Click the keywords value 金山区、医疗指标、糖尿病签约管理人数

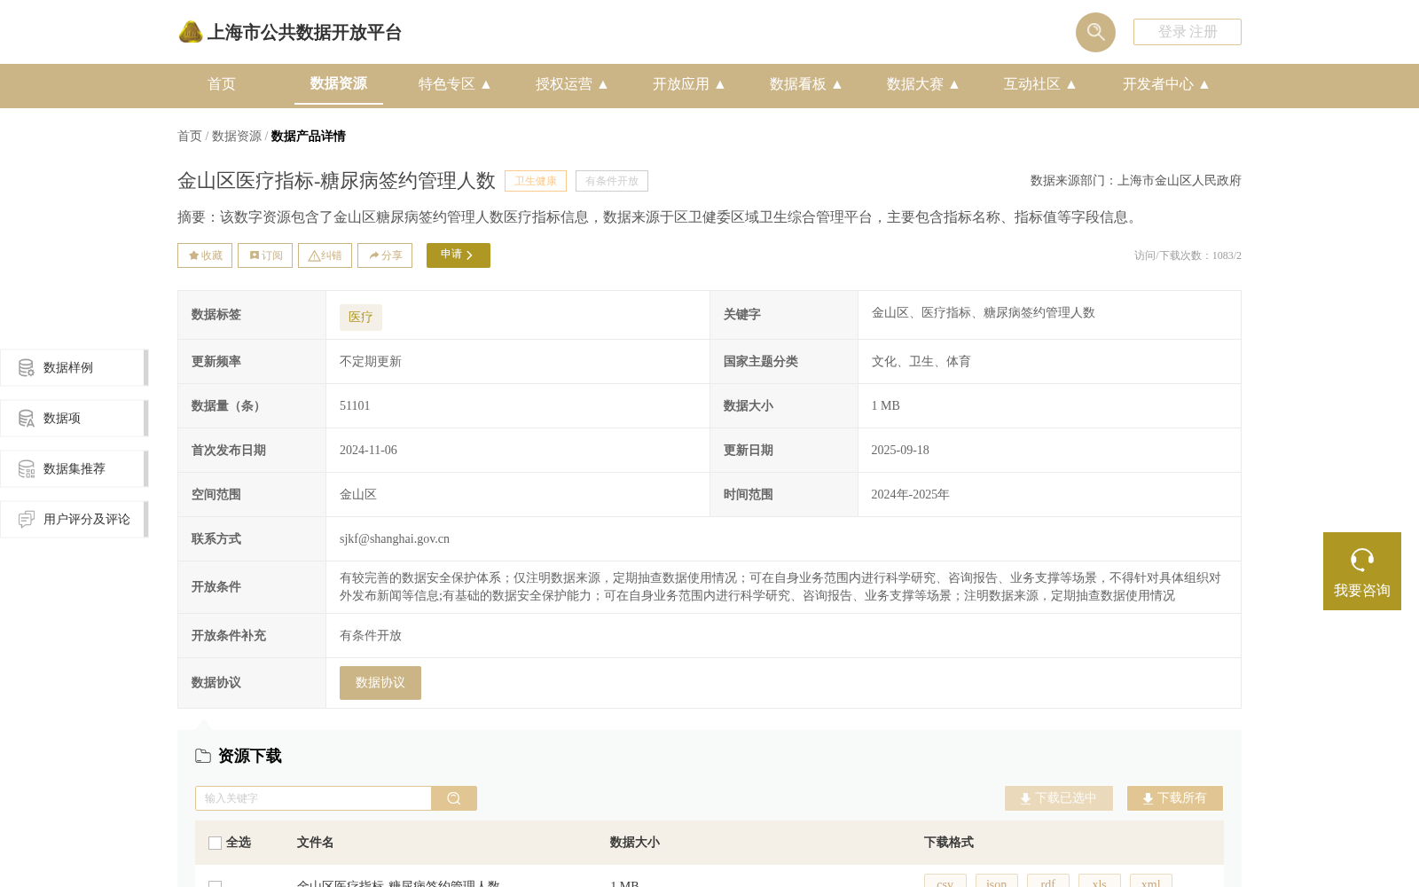point(983,313)
